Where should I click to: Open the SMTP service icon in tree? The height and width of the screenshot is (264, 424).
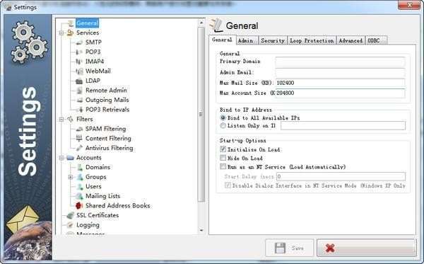(79, 42)
